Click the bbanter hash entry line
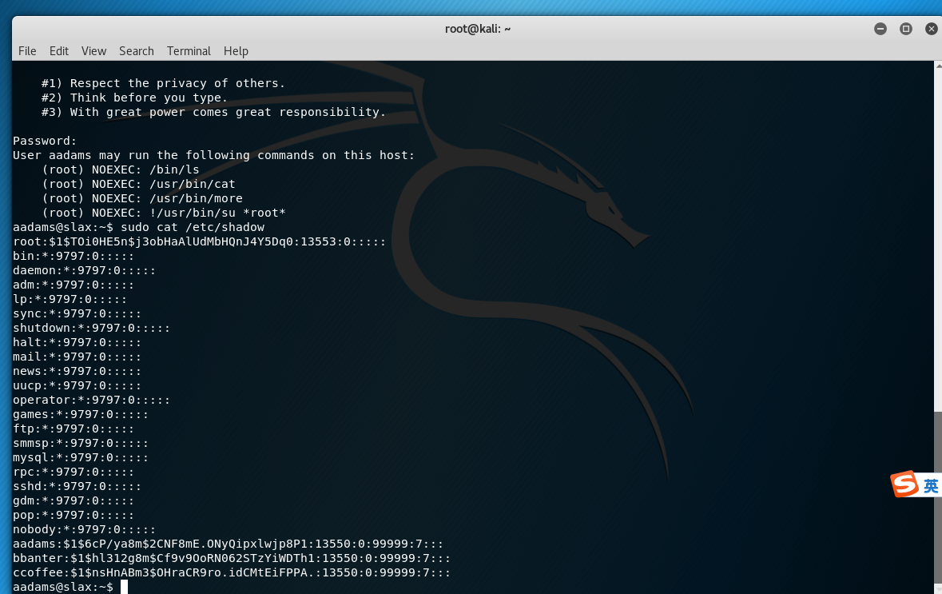Viewport: 942px width, 594px height. [x=232, y=559]
